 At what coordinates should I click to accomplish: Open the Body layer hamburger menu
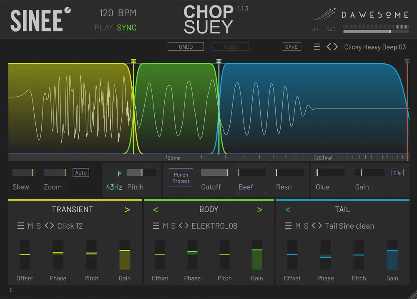(x=156, y=226)
